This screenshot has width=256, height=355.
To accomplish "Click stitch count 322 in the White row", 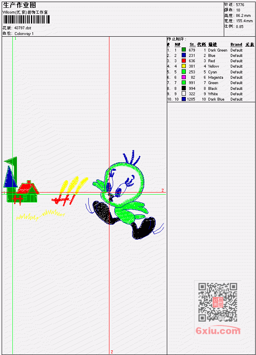I will [x=192, y=94].
